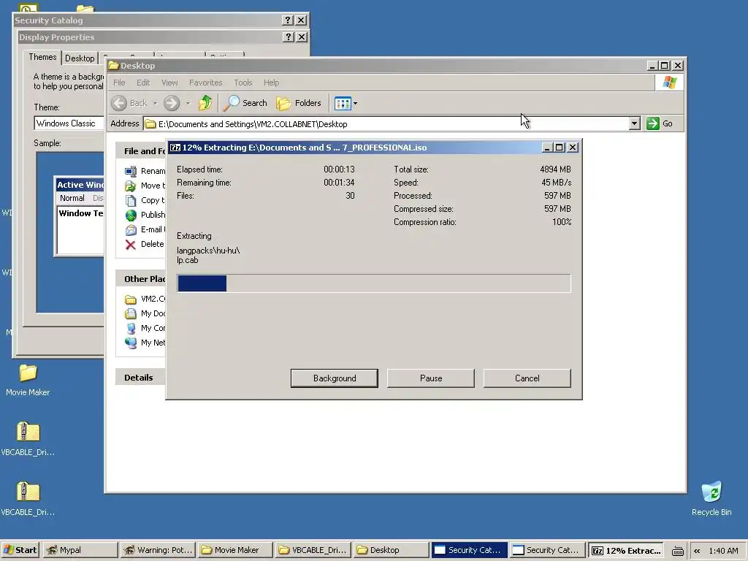Click the Publish to Web globe icon
This screenshot has height=561, width=748.
131,215
